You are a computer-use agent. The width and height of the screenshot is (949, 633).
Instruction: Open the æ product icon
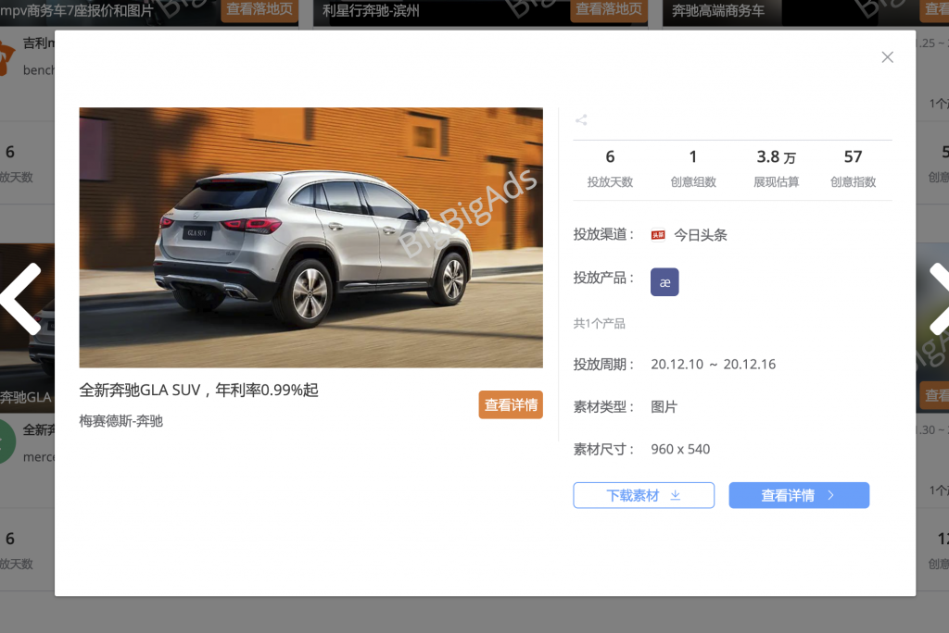click(664, 281)
